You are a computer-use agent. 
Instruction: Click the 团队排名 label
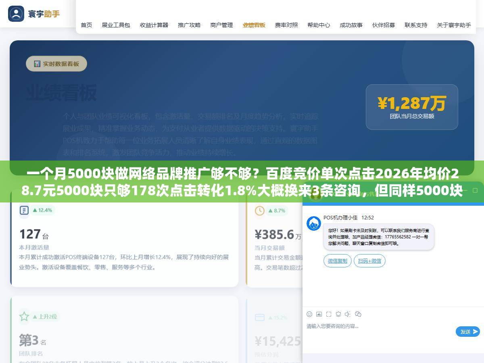pos(31,354)
